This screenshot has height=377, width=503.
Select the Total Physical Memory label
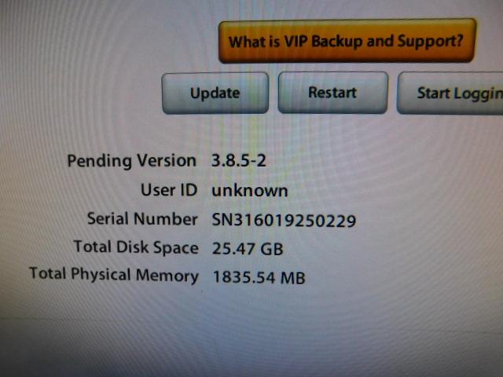tap(114, 275)
